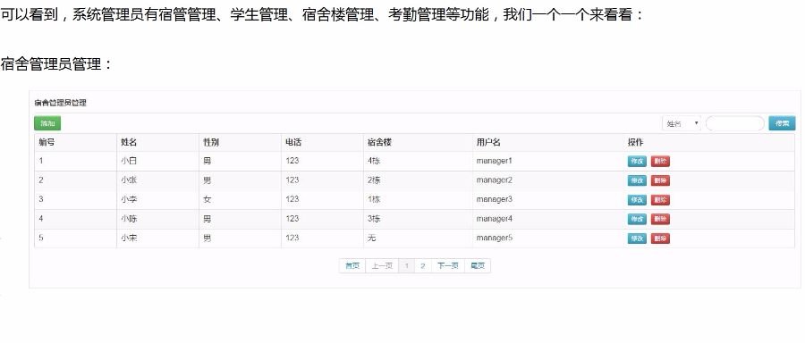Click the 姓名 column header
805x343 pixels.
129,142
